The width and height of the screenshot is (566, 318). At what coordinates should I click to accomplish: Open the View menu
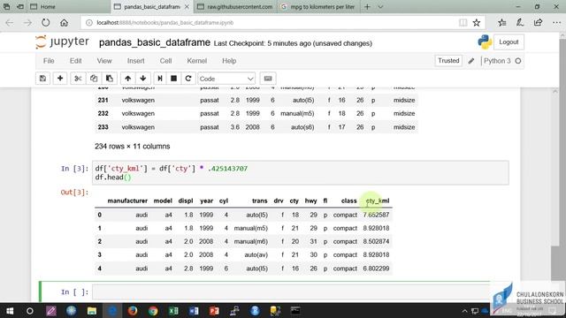(104, 61)
